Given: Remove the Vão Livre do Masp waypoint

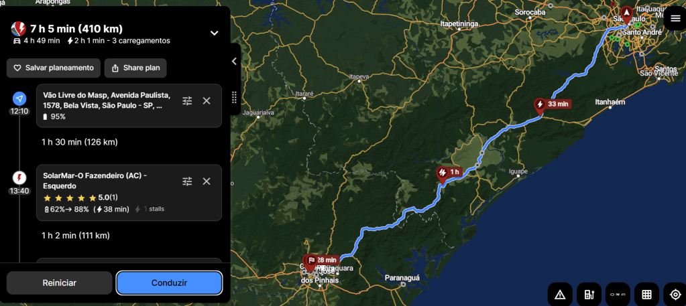Looking at the screenshot, I should tap(207, 101).
